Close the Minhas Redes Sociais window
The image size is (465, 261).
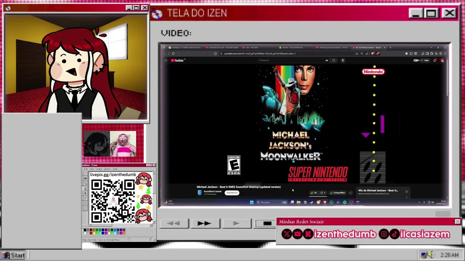click(458, 221)
